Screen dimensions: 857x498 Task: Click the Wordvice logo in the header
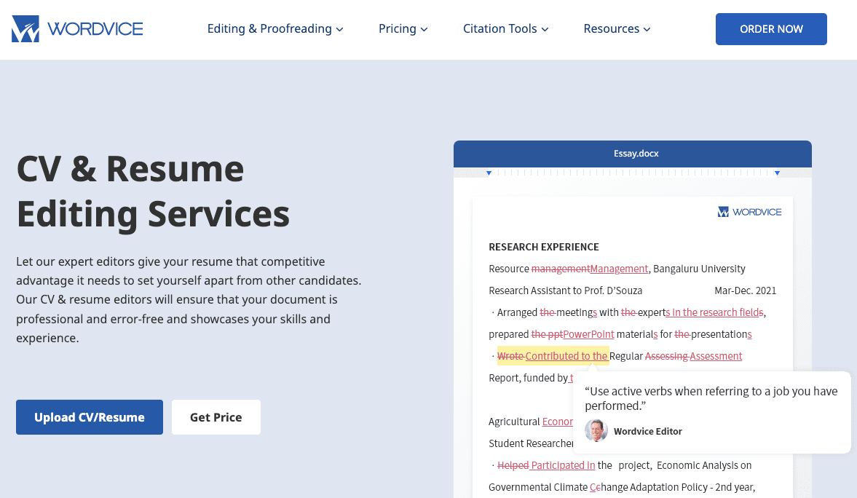(x=76, y=28)
